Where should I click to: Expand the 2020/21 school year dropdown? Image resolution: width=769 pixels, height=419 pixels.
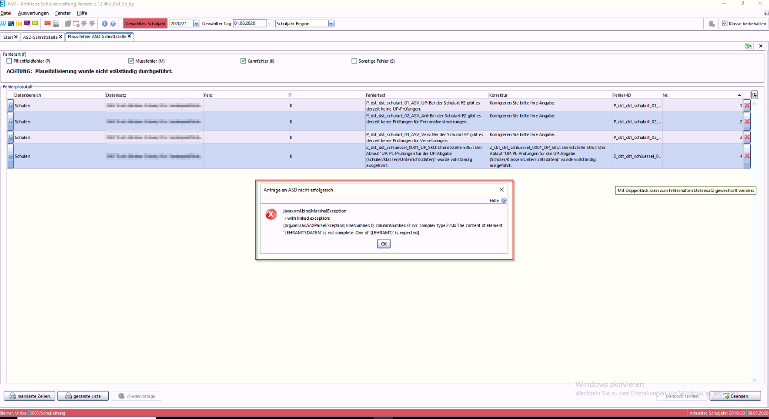tap(197, 23)
